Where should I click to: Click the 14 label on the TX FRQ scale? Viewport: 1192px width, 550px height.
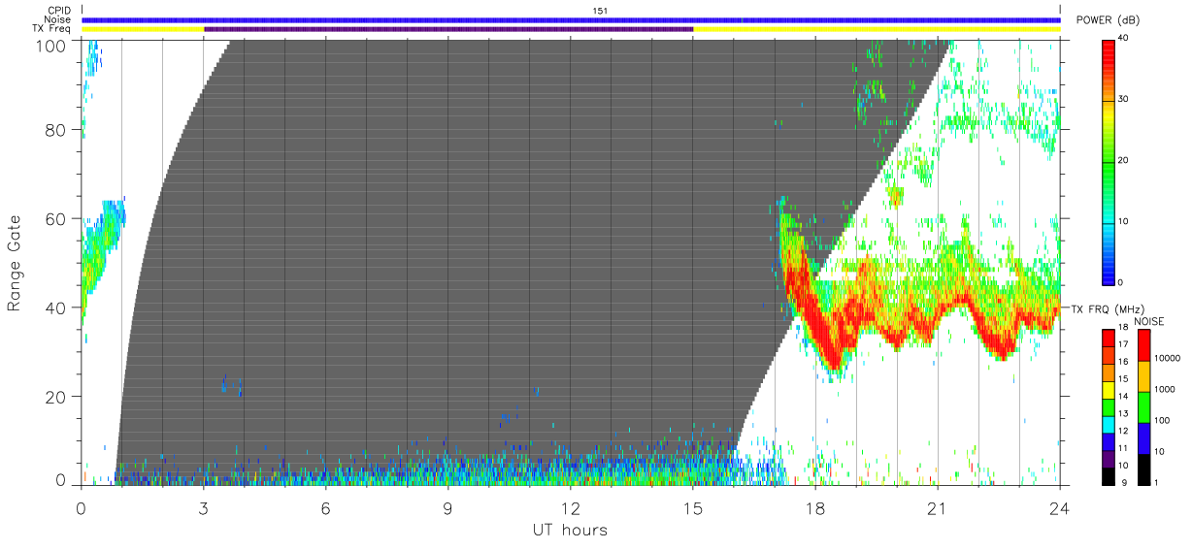1124,396
